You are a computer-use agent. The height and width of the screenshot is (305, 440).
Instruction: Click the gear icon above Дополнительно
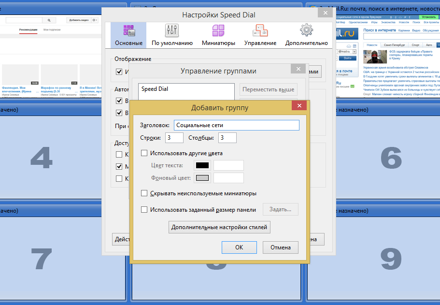click(306, 30)
